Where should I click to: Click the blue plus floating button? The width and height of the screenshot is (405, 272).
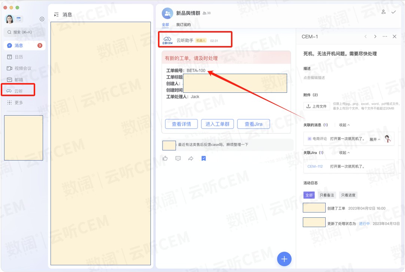pyautogui.click(x=284, y=259)
